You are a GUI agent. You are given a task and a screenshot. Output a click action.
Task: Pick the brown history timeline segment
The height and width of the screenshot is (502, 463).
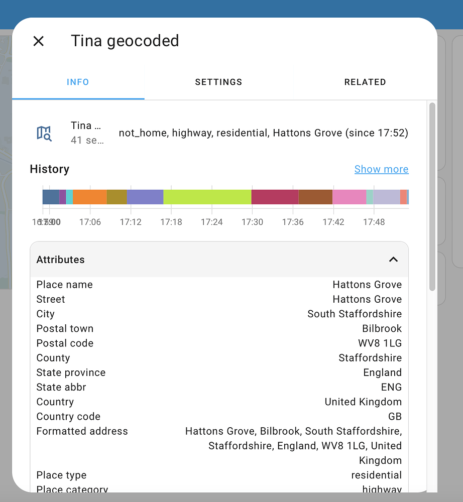click(315, 197)
